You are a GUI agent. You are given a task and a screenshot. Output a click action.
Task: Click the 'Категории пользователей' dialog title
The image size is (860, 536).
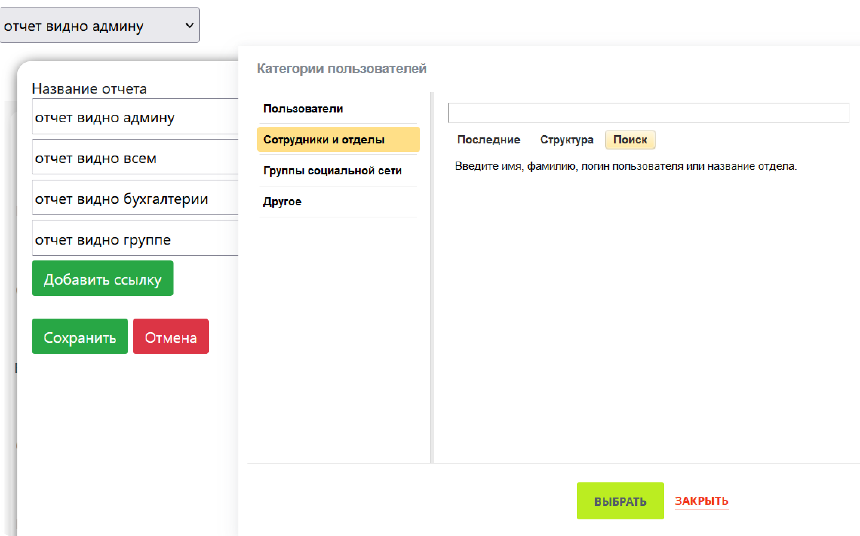click(341, 69)
